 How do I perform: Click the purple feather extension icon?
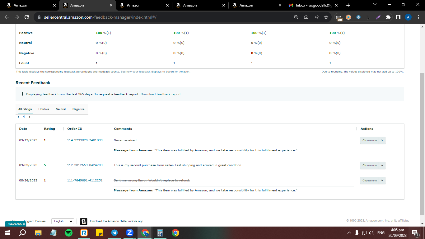(378, 17)
